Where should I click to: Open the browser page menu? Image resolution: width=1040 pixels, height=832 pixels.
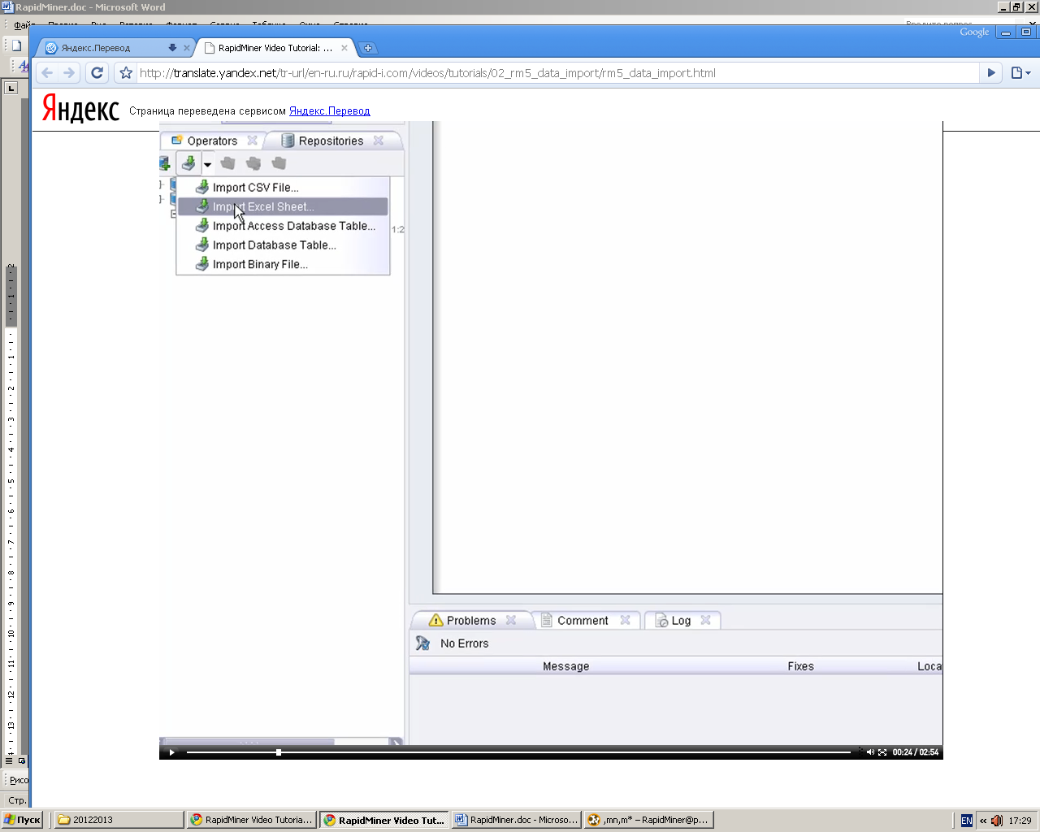coord(1020,73)
